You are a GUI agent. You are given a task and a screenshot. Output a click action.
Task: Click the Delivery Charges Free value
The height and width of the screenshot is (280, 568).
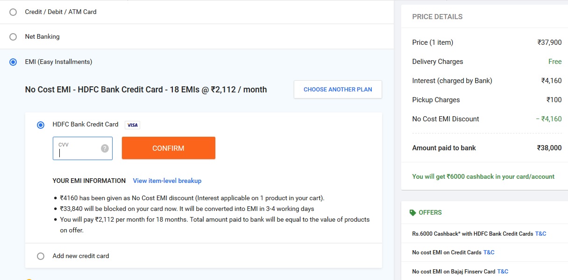pyautogui.click(x=555, y=62)
